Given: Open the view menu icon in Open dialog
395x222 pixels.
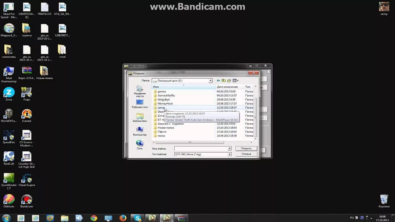Looking at the screenshot, I should tap(235, 80).
